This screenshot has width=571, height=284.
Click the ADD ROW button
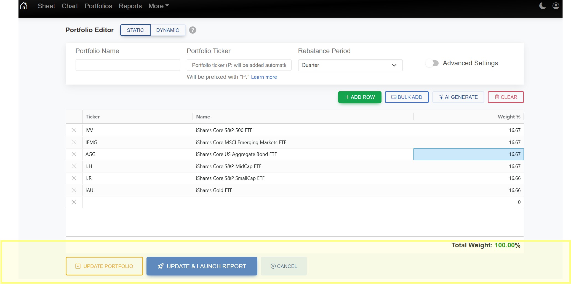(360, 97)
